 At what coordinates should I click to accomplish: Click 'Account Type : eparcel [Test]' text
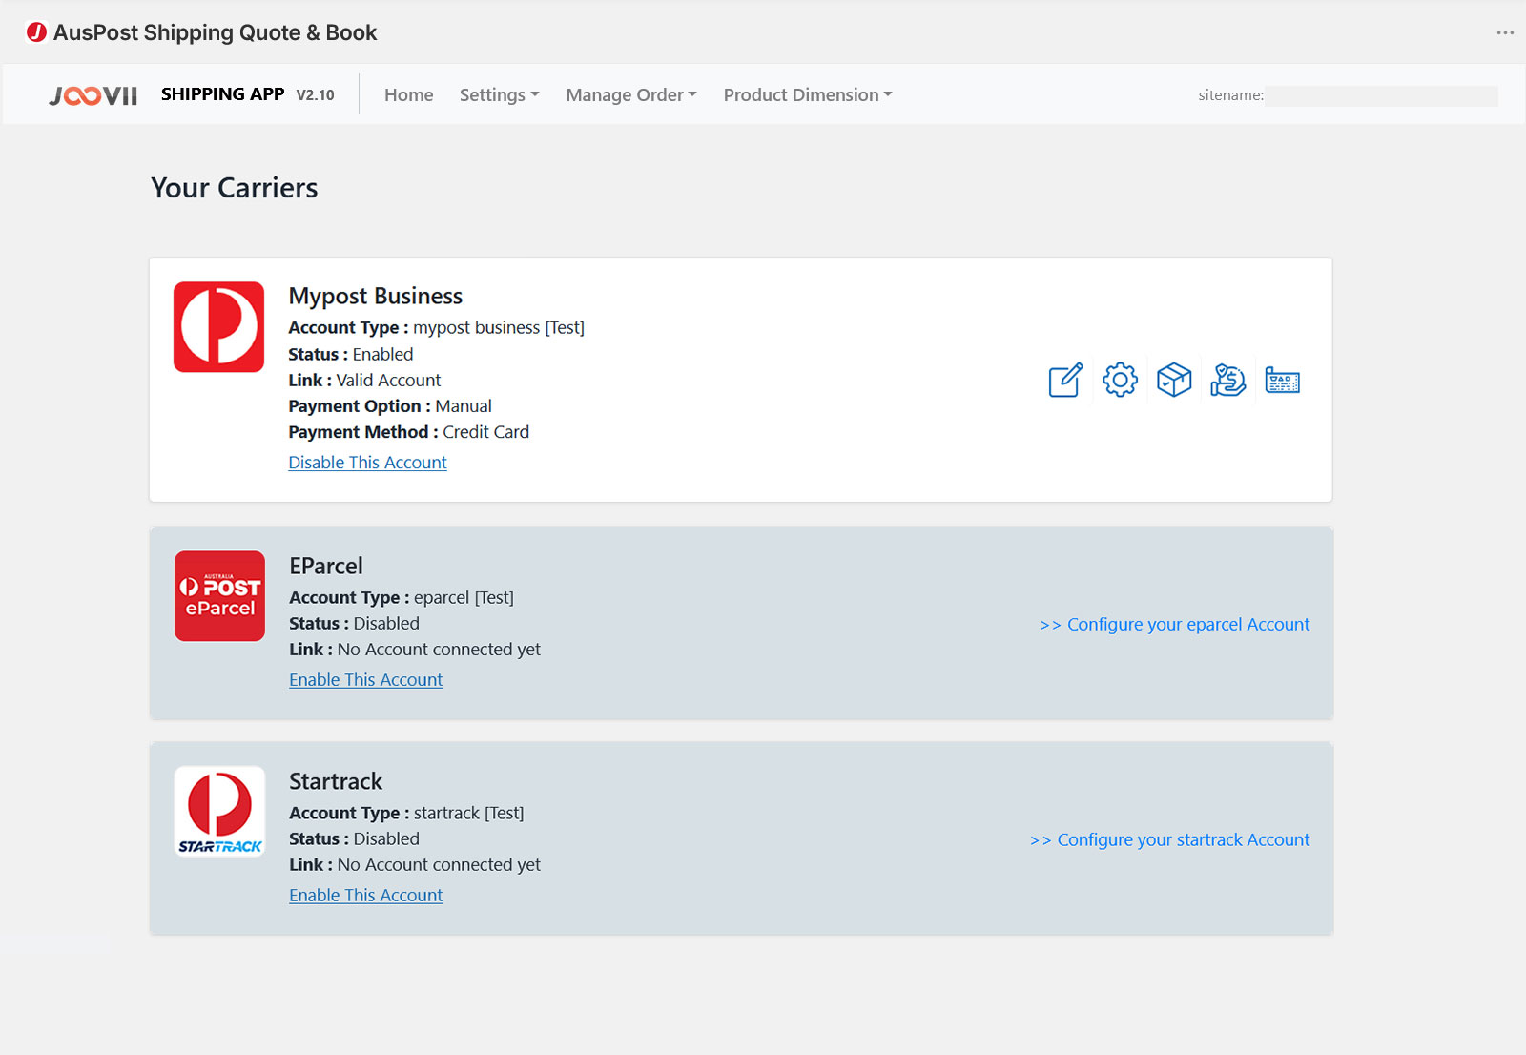tap(402, 598)
